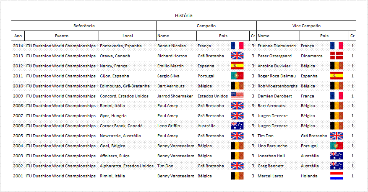Select the Local column header
The image size is (368, 192).
click(128, 36)
